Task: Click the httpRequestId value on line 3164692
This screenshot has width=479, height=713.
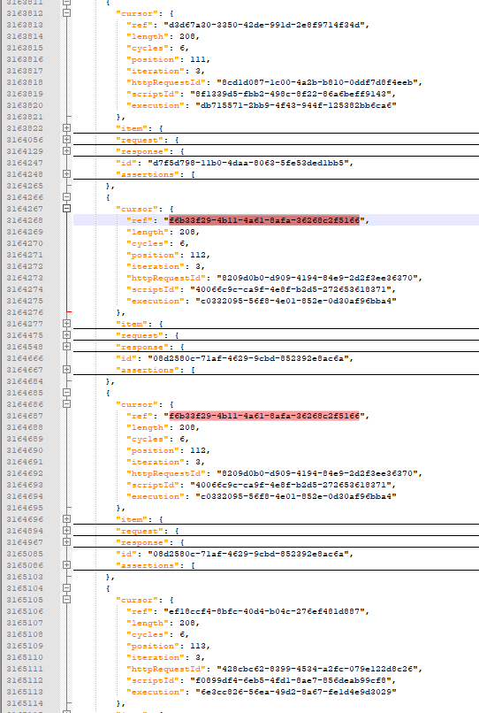Action: pos(317,474)
